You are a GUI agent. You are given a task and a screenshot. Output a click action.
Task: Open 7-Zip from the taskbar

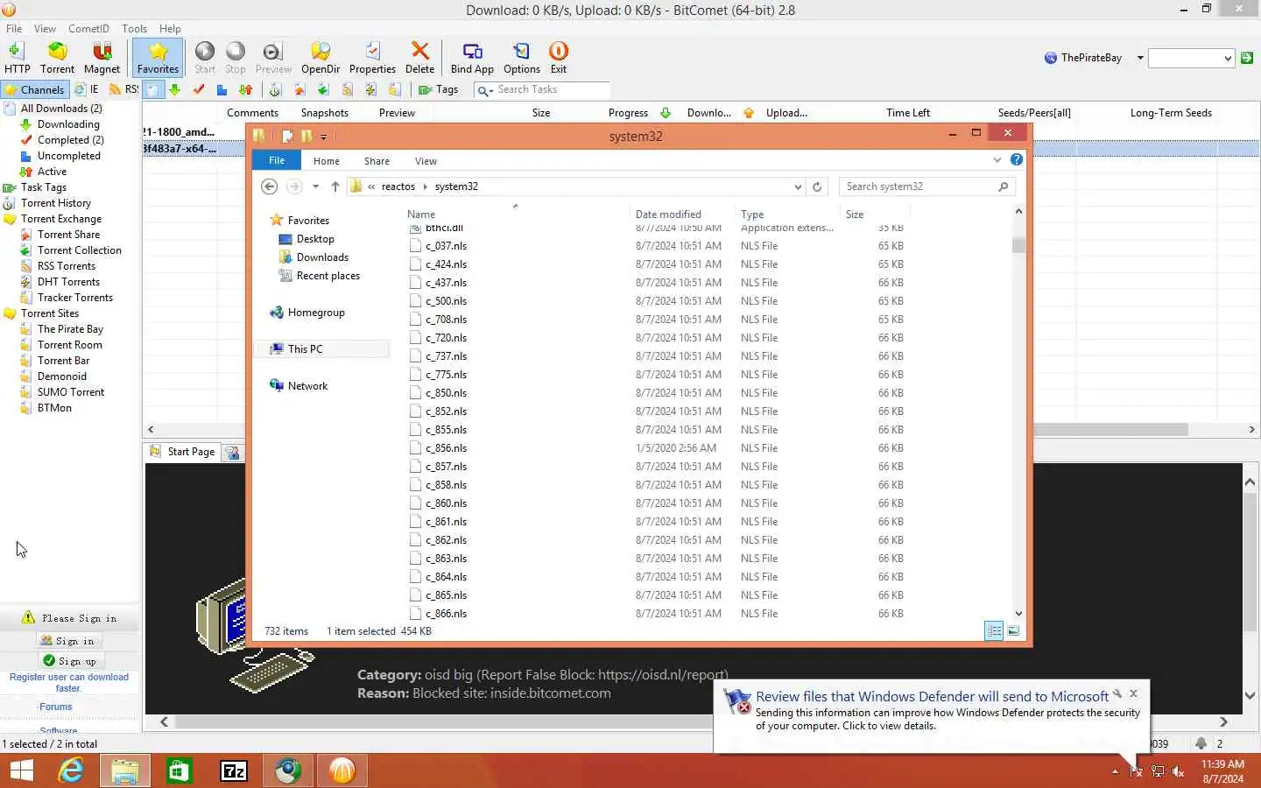click(x=234, y=770)
